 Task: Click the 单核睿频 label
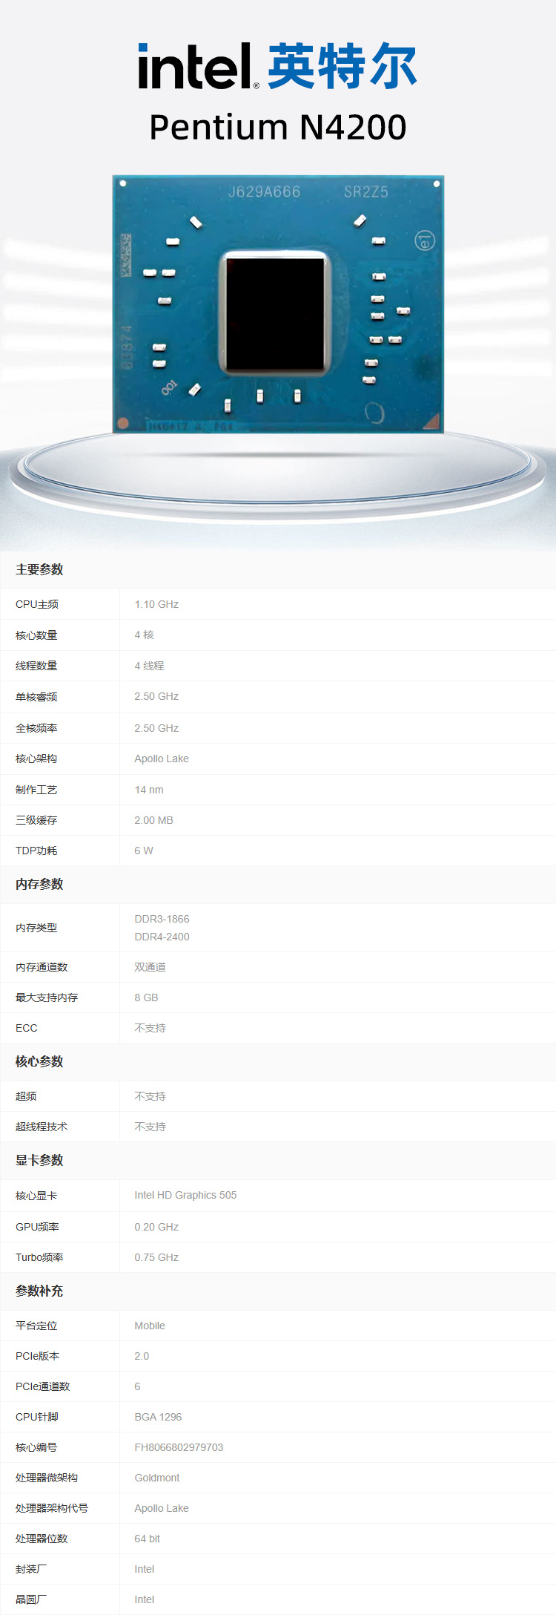[x=36, y=697]
